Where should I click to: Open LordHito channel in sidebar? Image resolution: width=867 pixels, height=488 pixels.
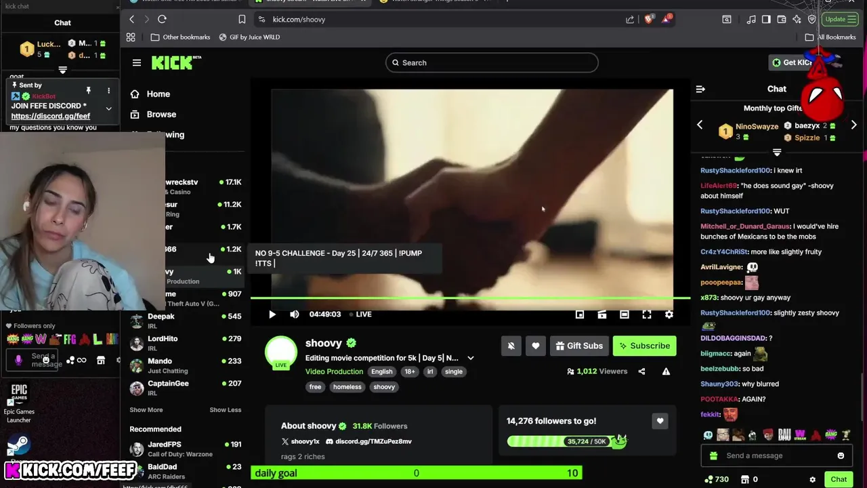tap(186, 343)
